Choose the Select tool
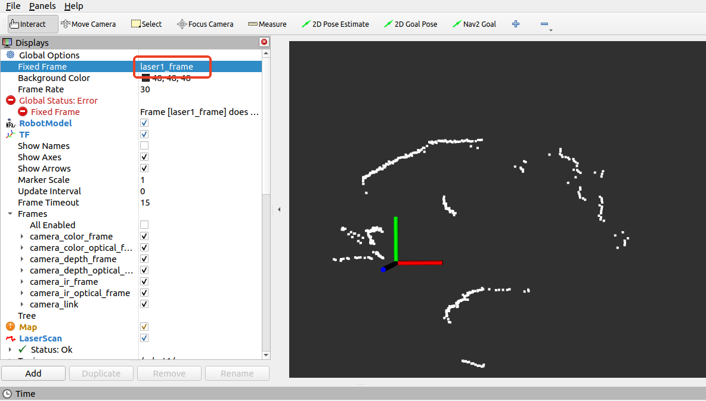 [x=146, y=24]
